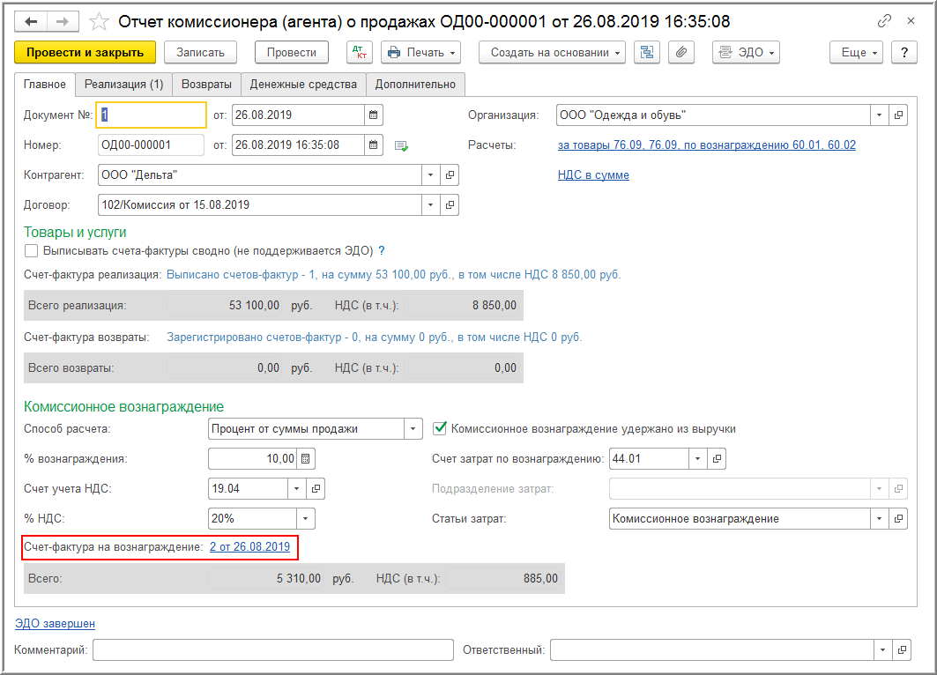
Task: Add document to favorites with star icon
Action: [99, 22]
